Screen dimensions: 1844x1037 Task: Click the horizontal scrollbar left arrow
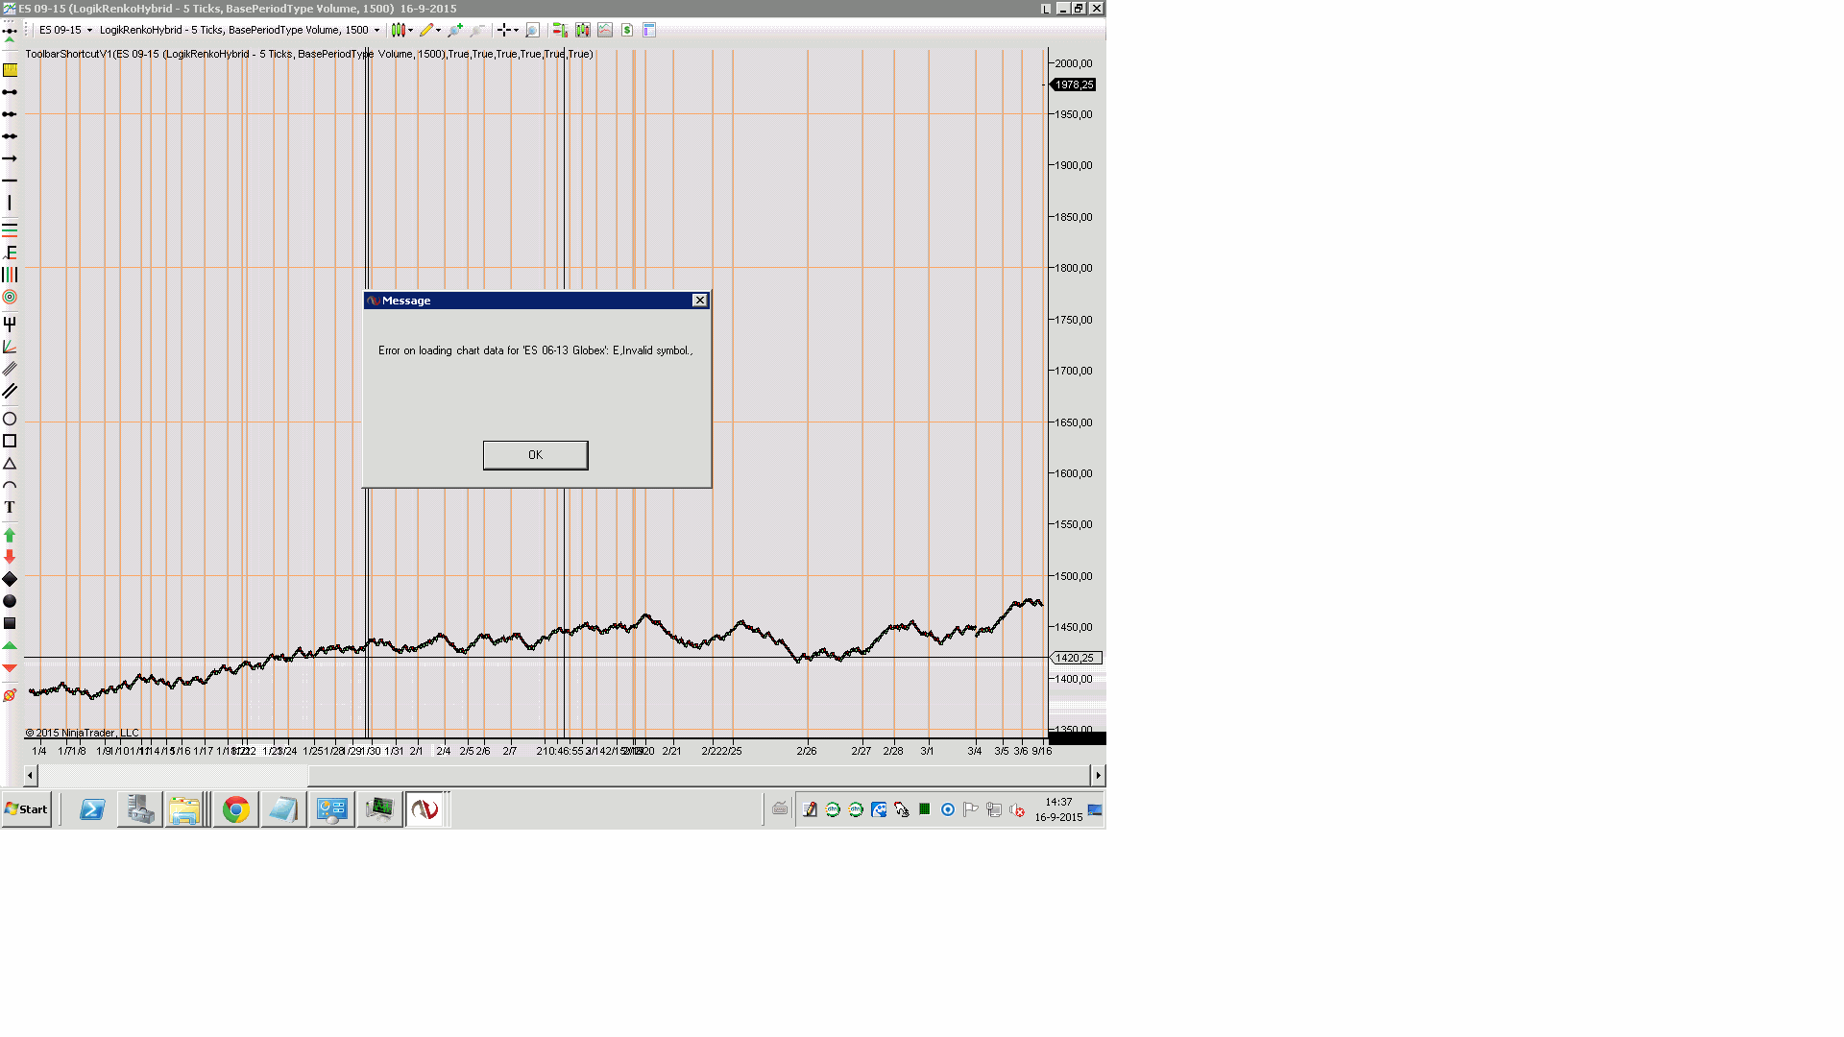pos(31,775)
